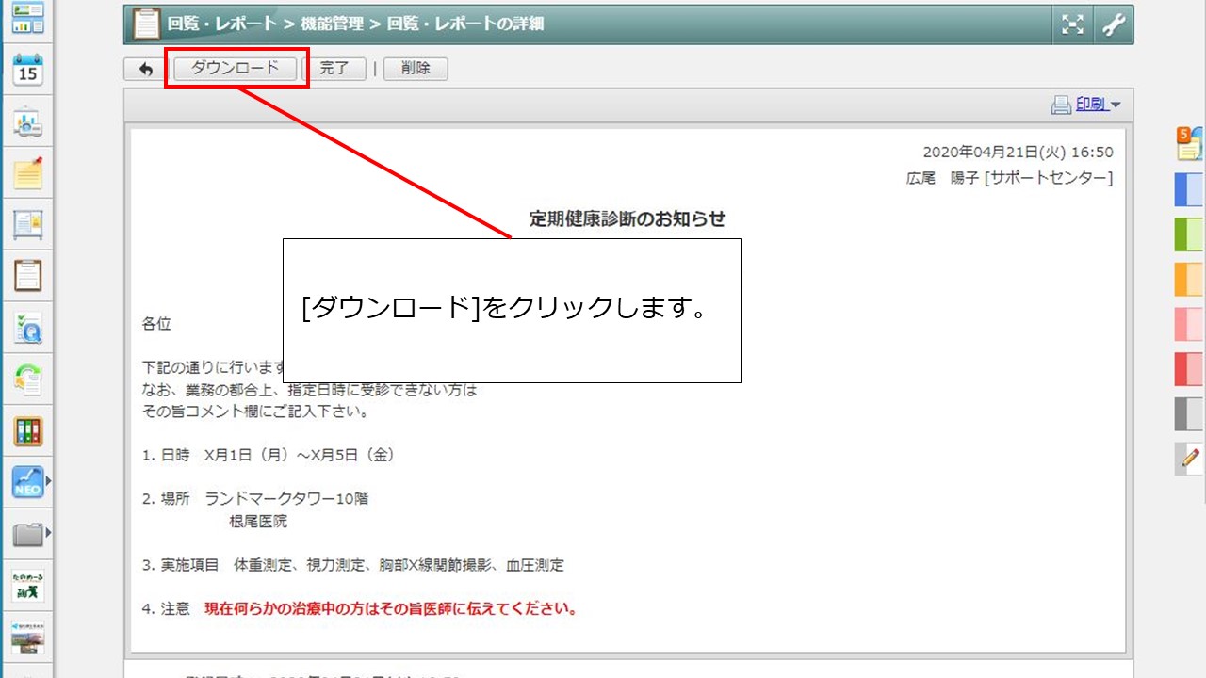Open the portal dashboard icon in sidebar
1206x678 pixels.
click(x=28, y=18)
